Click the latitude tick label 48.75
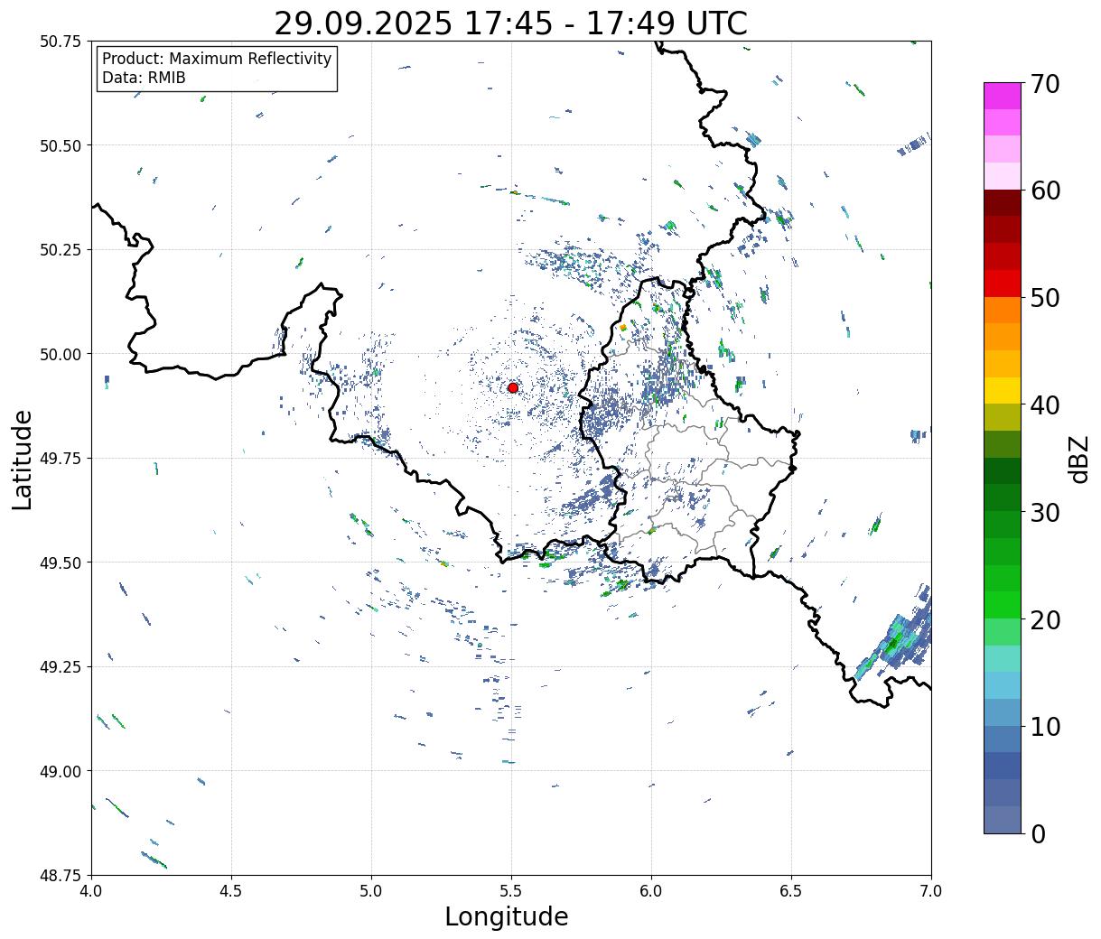 61,876
